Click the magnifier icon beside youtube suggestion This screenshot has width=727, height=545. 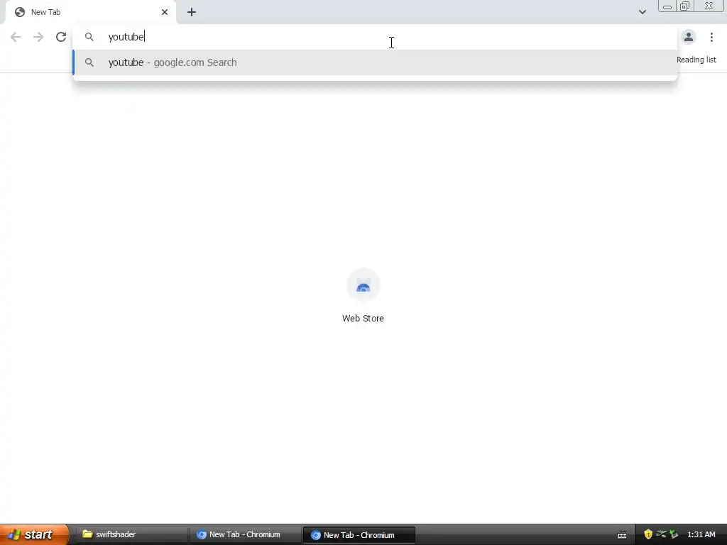pos(89,62)
